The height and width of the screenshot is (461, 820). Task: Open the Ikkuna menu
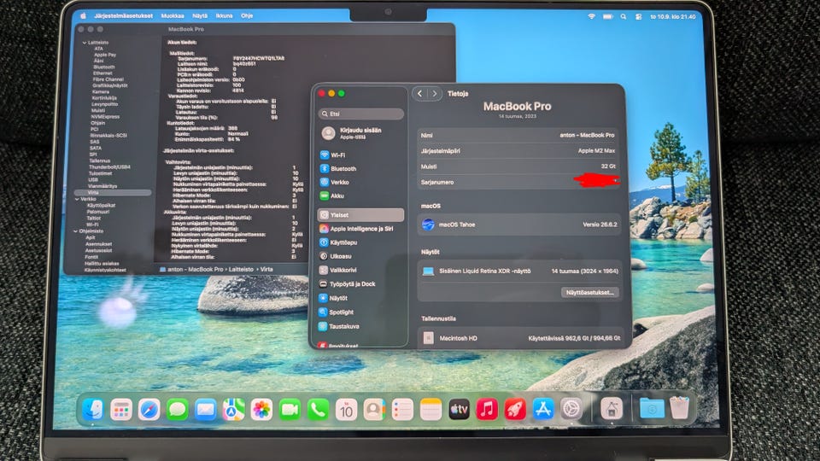(224, 16)
